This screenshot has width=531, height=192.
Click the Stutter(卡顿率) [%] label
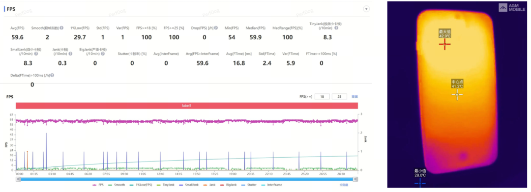[x=132, y=54]
